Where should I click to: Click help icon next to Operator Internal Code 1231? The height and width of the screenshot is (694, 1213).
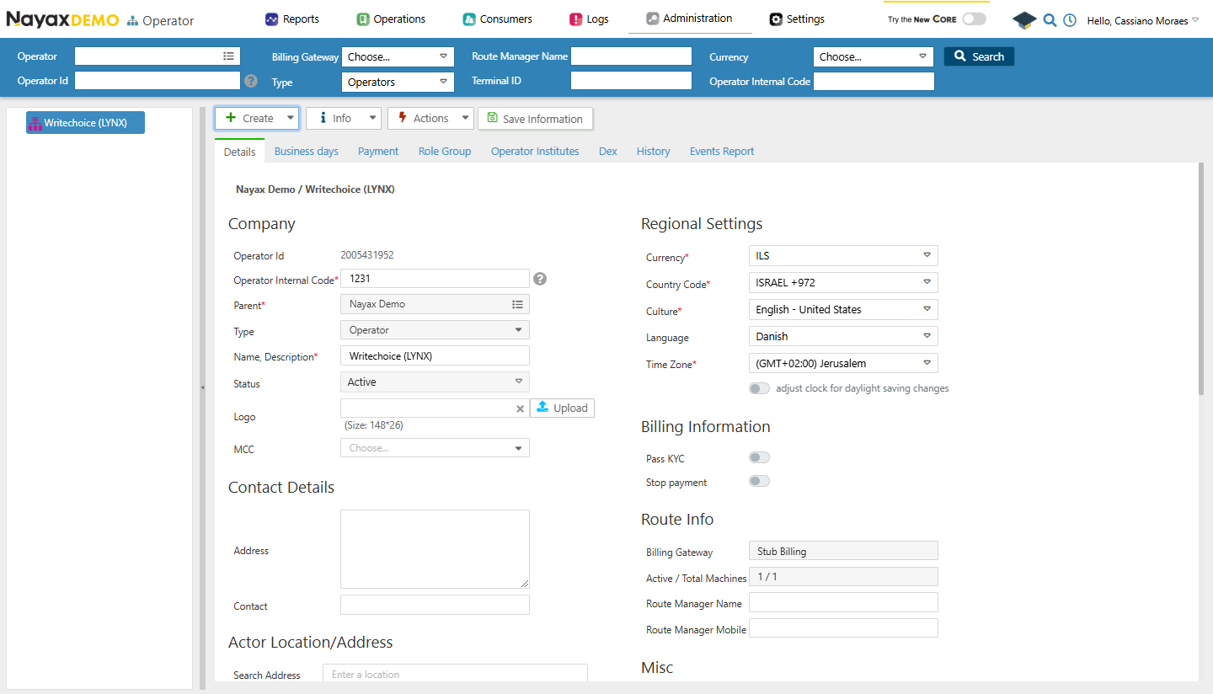[x=540, y=279]
